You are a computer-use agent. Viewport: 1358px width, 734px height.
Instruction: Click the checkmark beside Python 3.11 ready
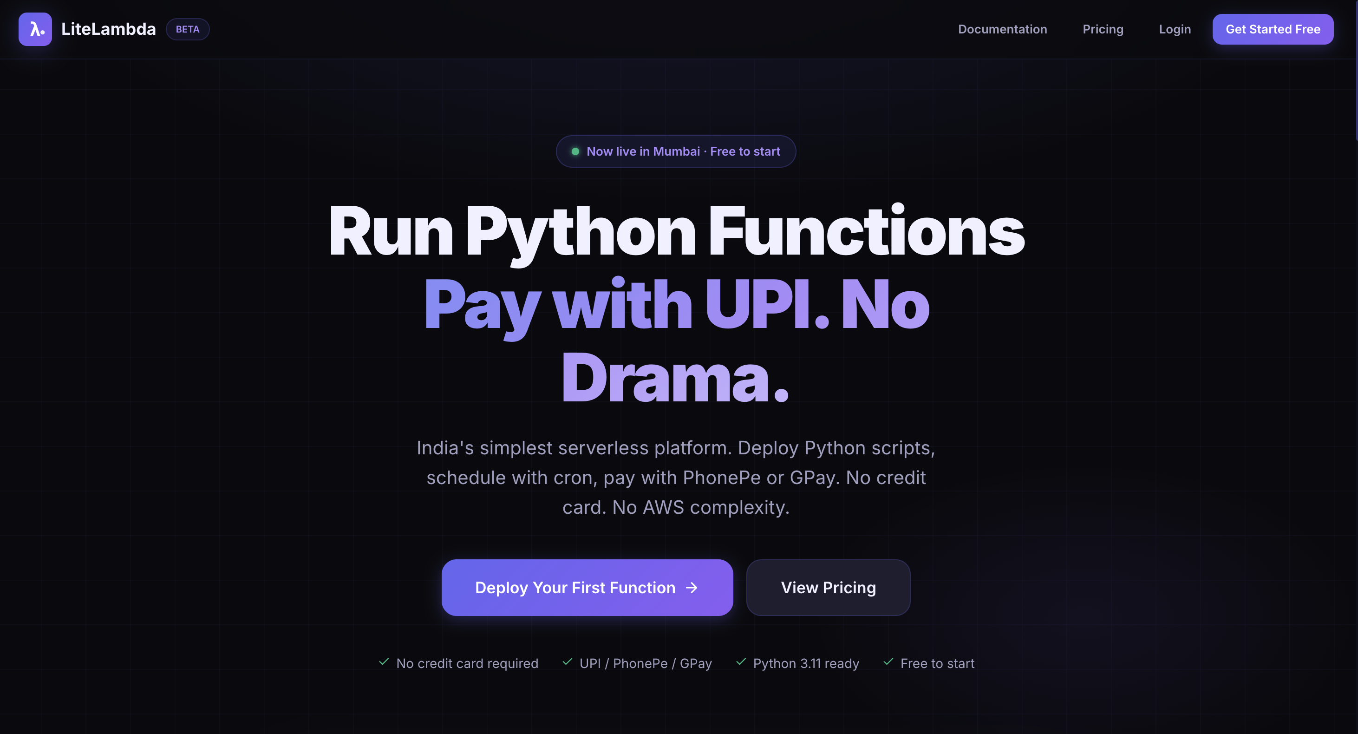click(741, 662)
